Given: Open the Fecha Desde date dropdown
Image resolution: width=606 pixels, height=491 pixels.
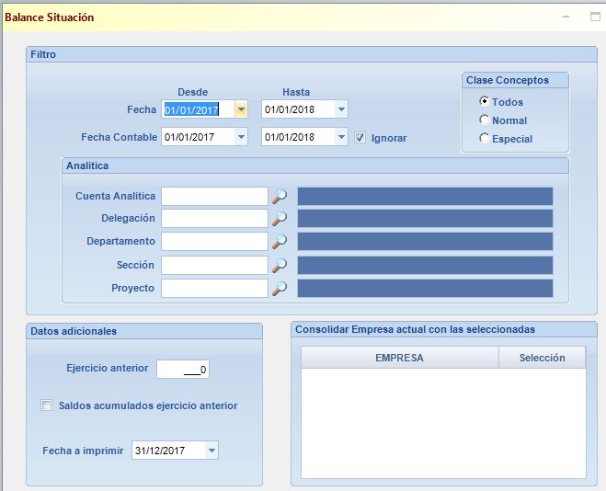Looking at the screenshot, I should point(241,109).
